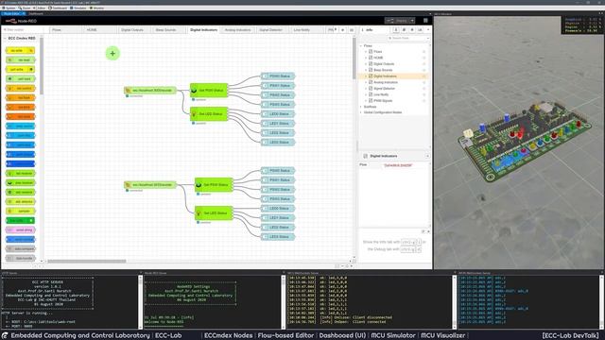This screenshot has height=340, width=605.
Task: Collapse the ECC Cmdex RED palette category
Action: 22,38
